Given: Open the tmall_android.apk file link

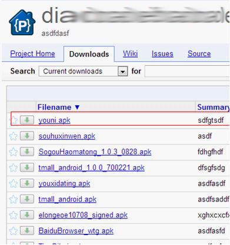Looking at the screenshot, I should coord(68,200).
